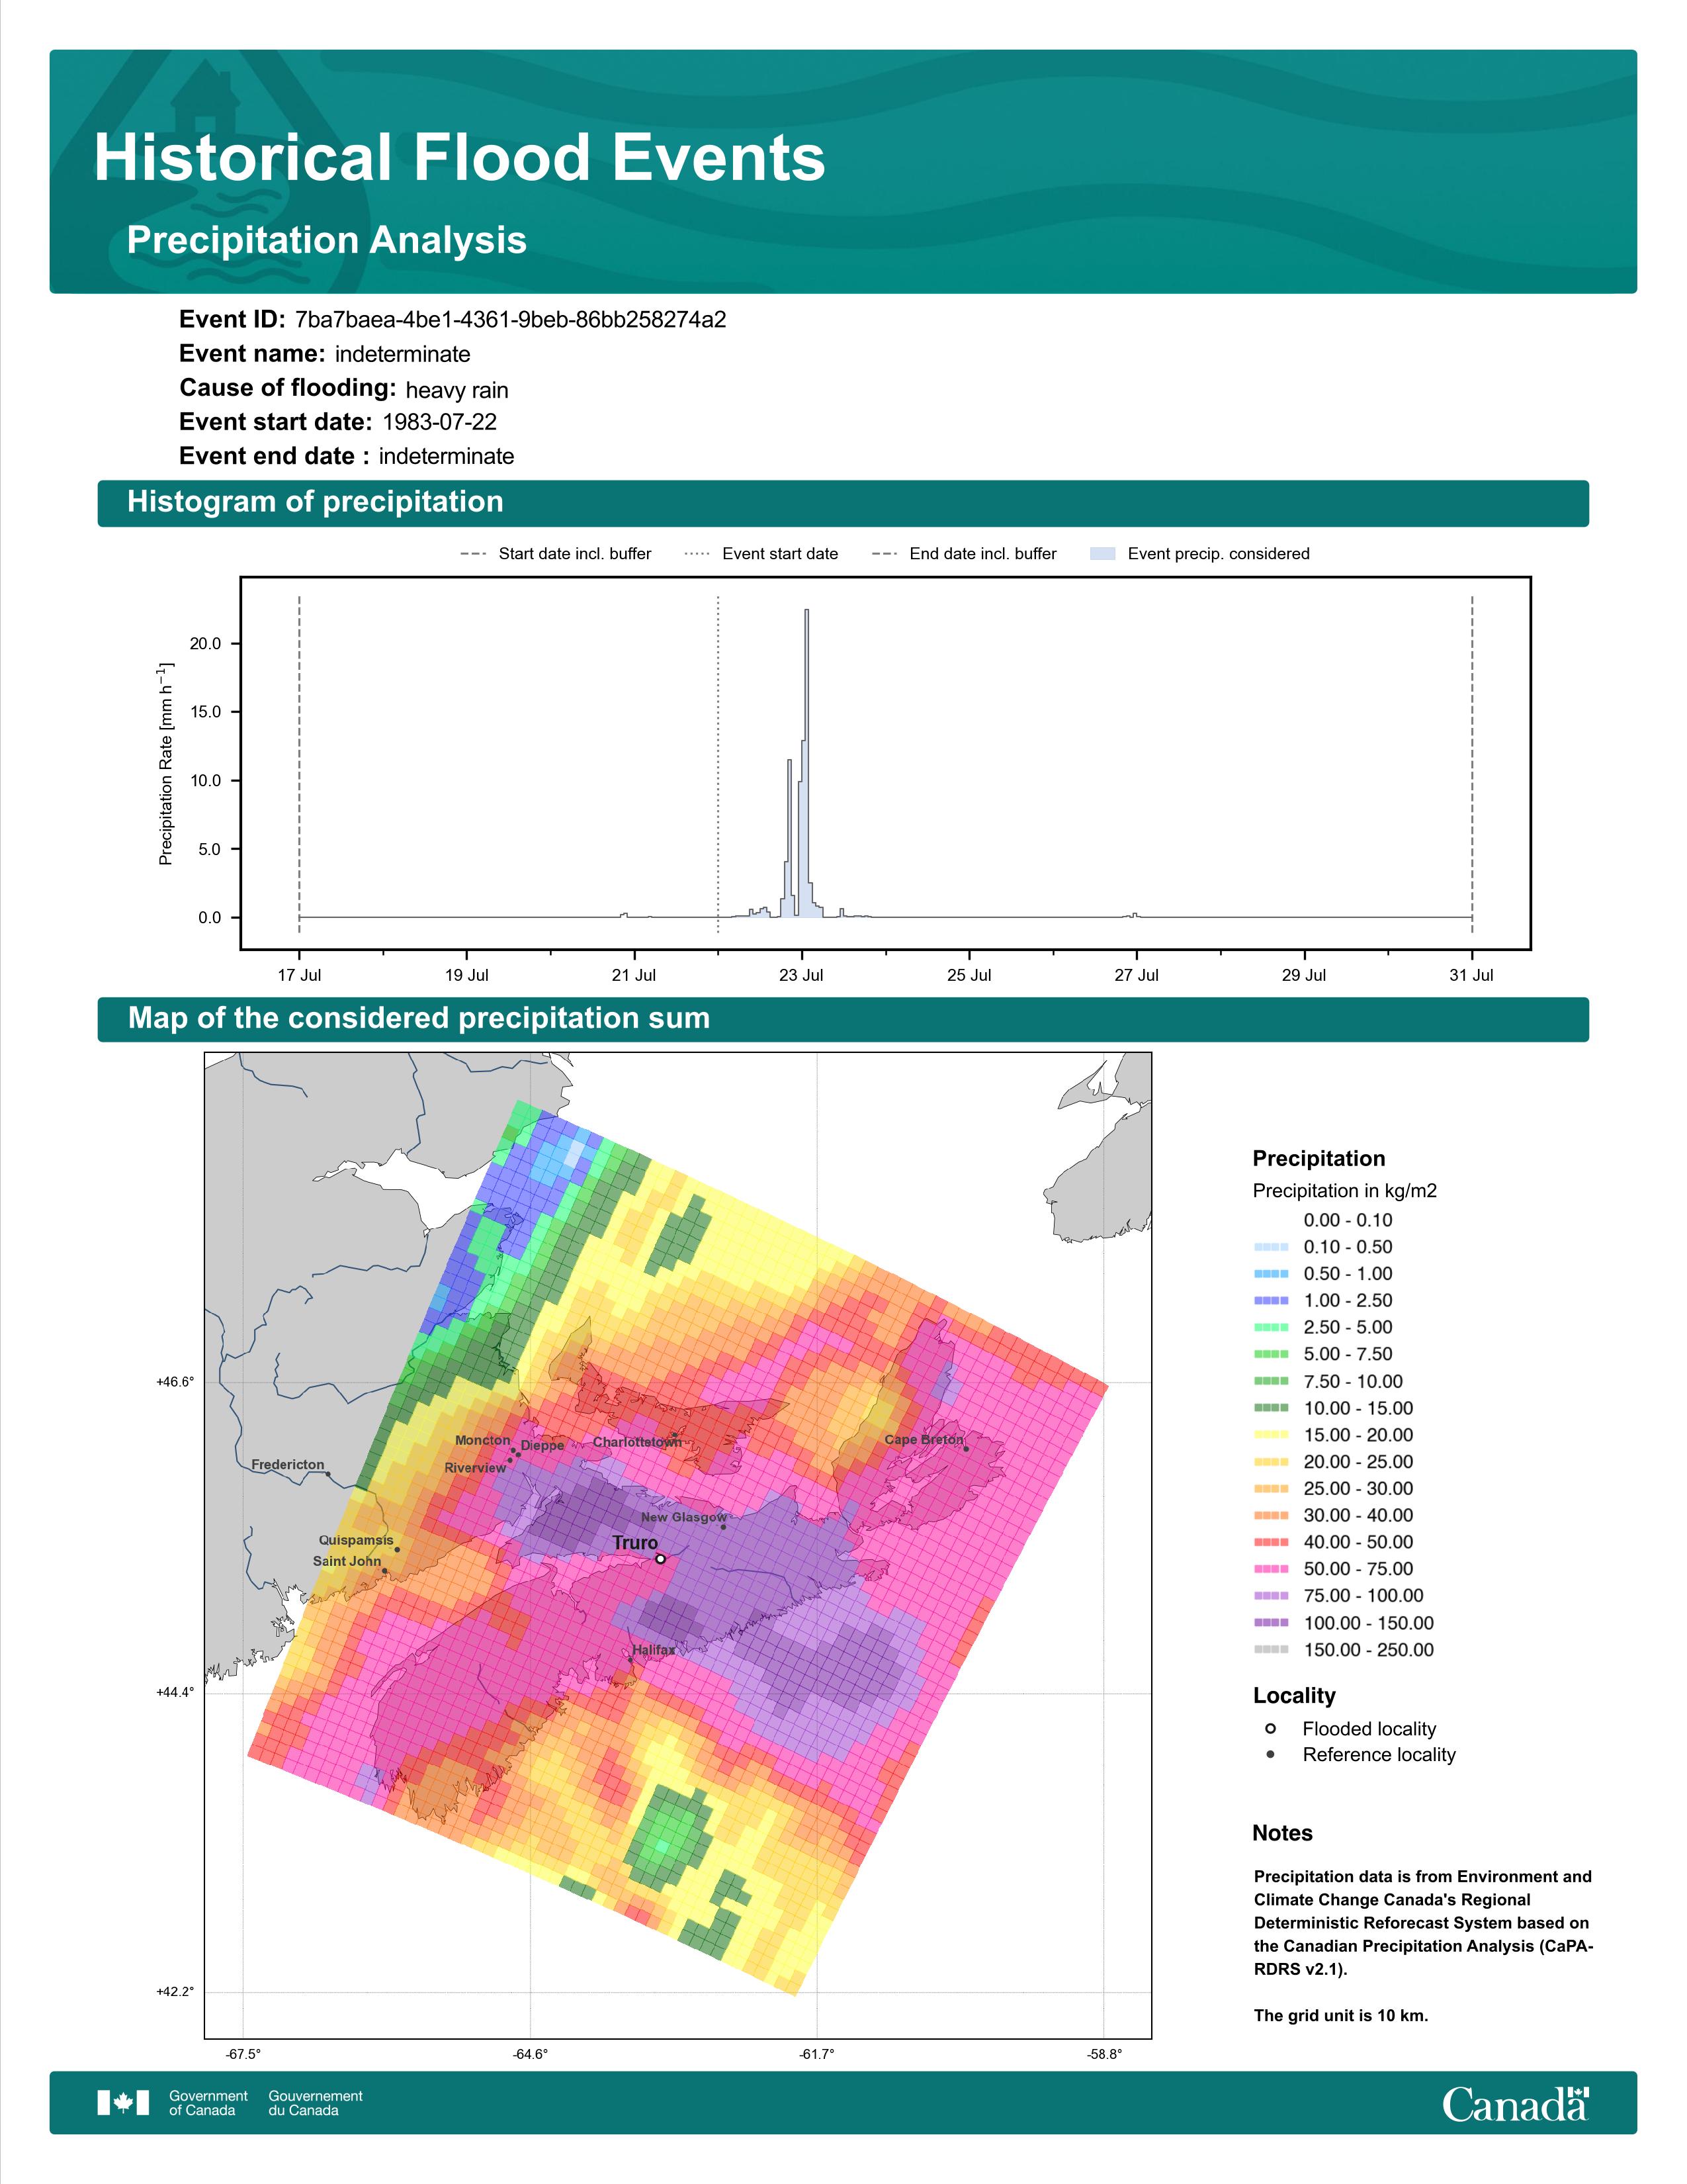Click the Flooded locality legend circle
This screenshot has height=2184, width=1687.
[x=1270, y=1728]
